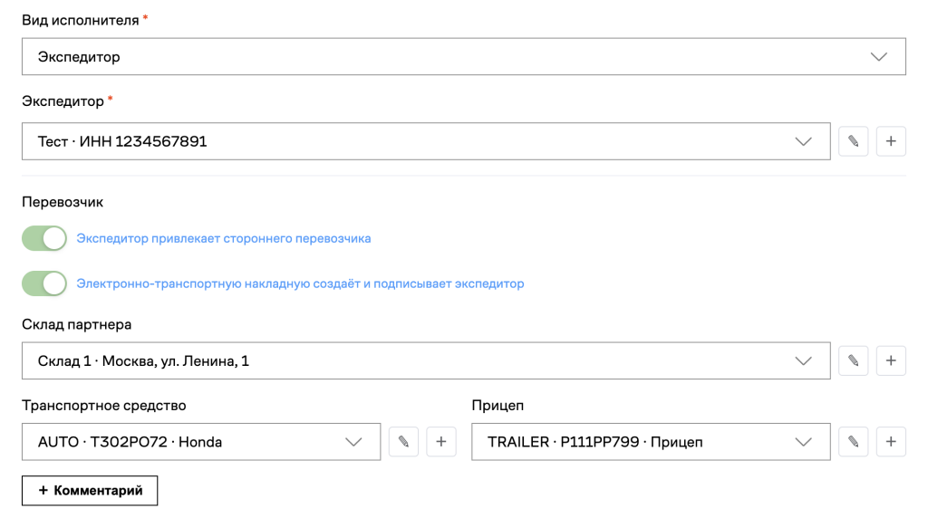Expand the Экспедитор dropdown arrow

tap(803, 141)
